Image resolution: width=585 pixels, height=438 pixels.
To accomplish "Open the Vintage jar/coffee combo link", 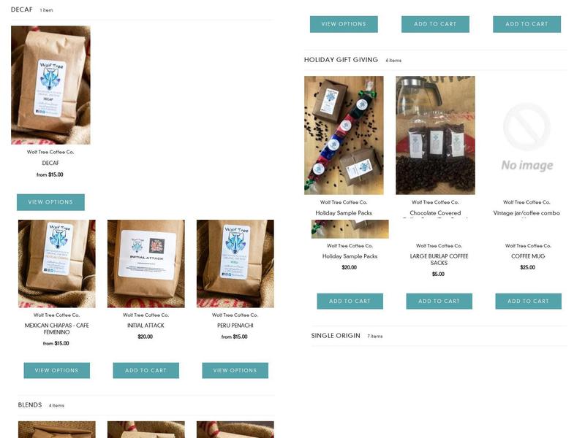I will click(526, 213).
